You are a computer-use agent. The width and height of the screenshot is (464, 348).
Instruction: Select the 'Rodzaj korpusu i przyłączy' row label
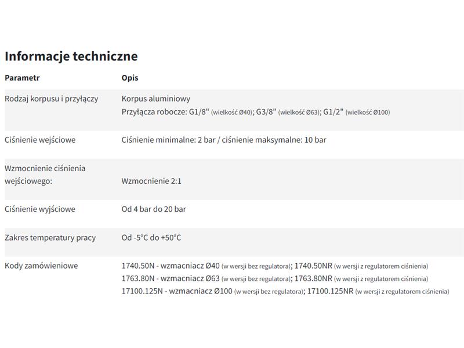point(52,99)
